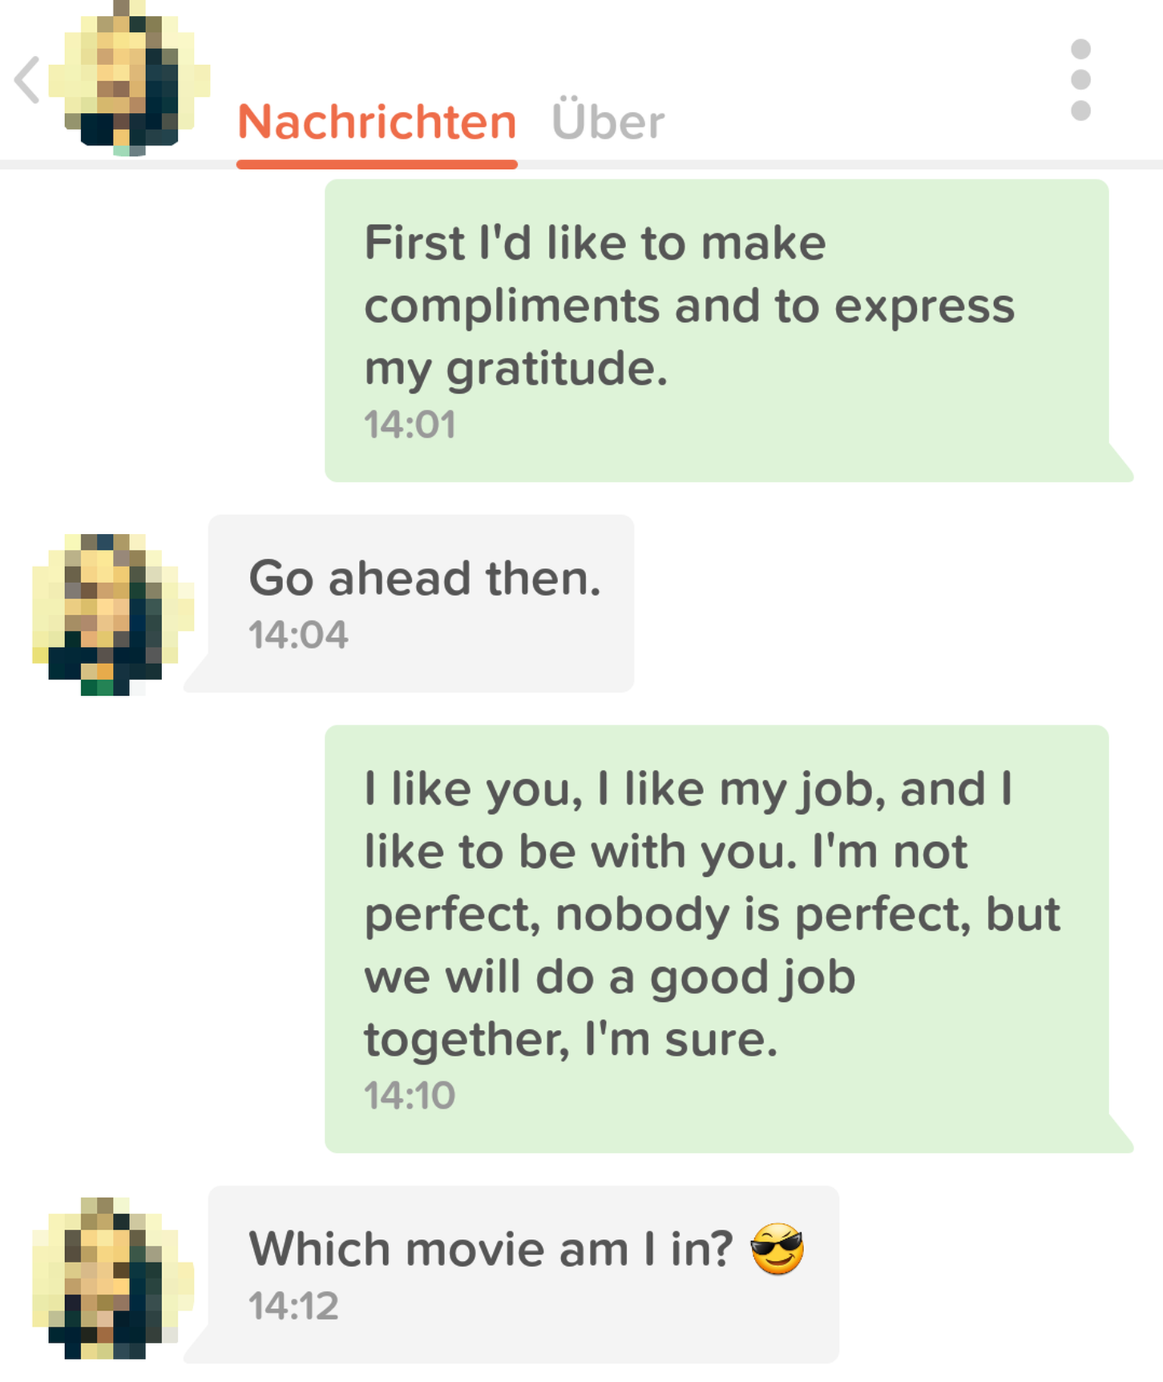
Task: Click the sunglasses emoji
Action: tap(777, 1249)
